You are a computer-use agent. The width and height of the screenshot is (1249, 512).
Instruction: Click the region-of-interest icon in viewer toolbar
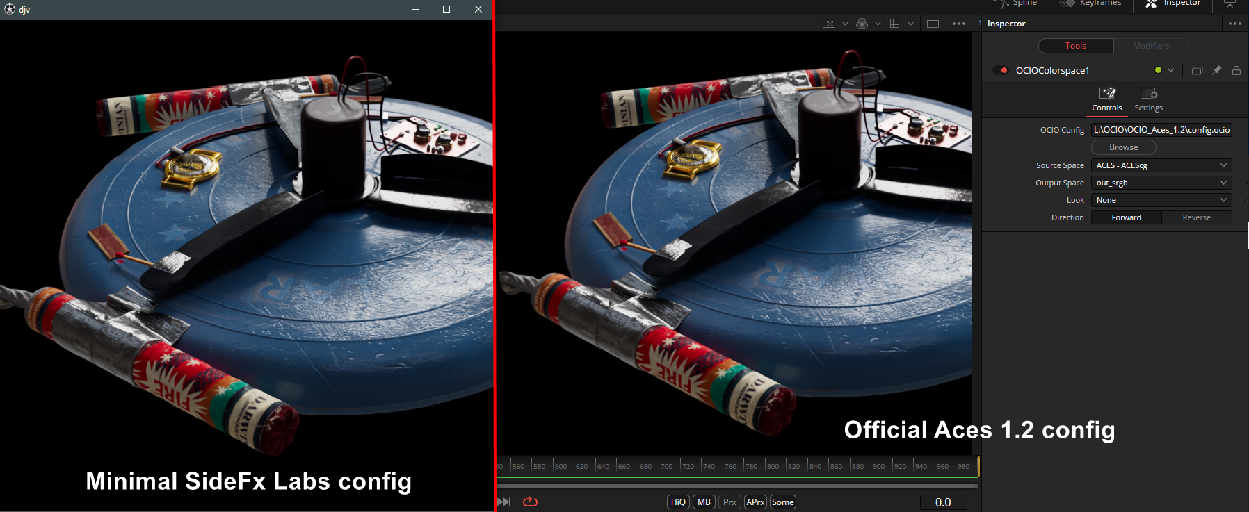click(829, 24)
